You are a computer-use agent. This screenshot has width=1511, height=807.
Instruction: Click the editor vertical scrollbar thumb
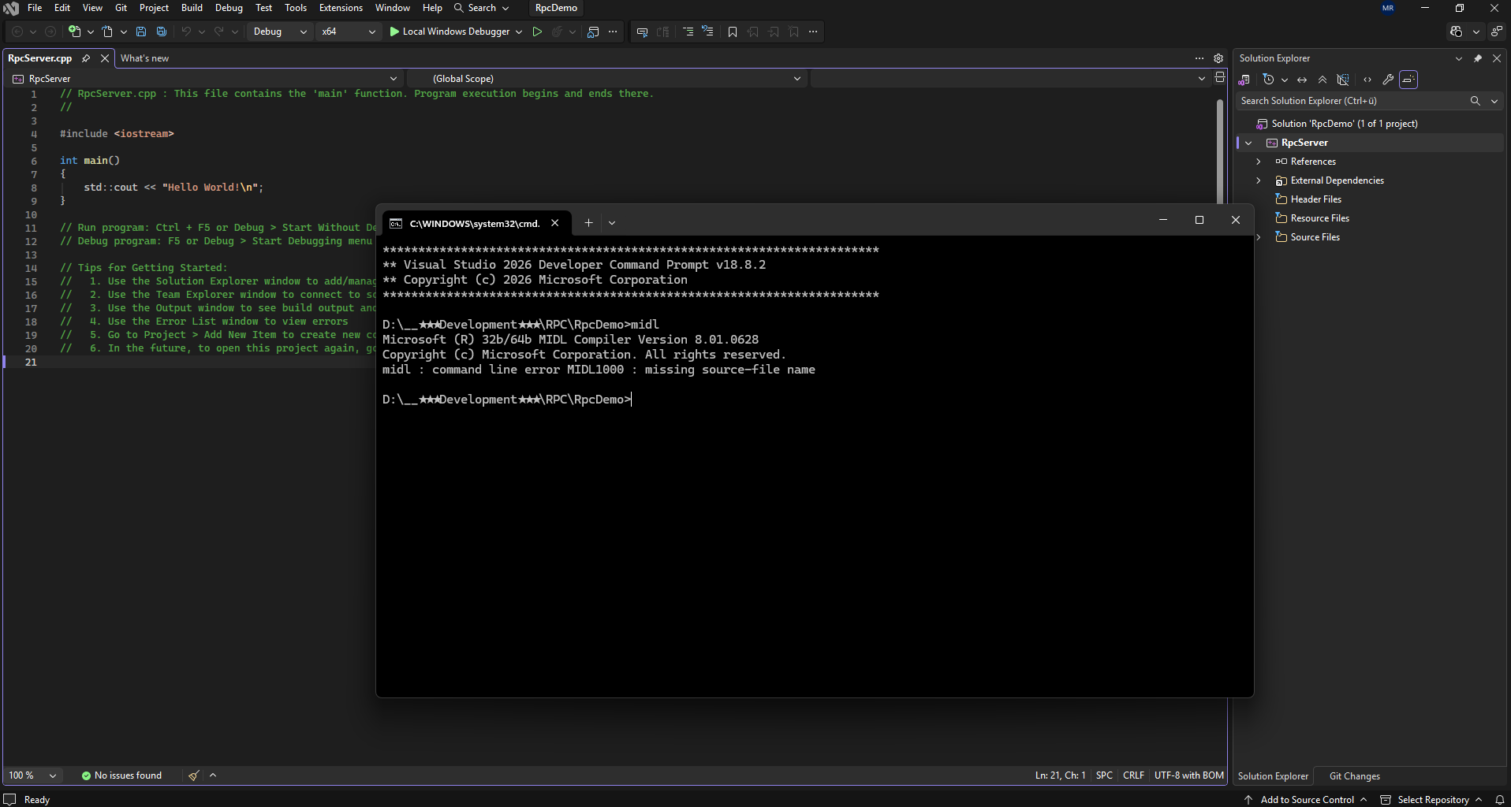click(x=1220, y=150)
